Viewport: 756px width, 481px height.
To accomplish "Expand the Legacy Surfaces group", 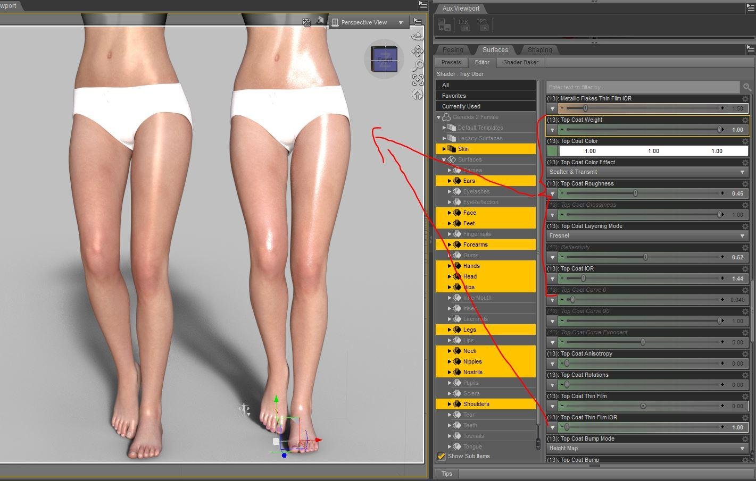I will (x=444, y=138).
